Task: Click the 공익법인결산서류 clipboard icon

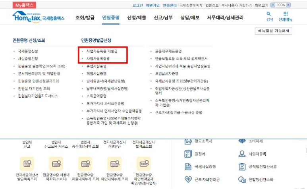Action: pos(242,167)
